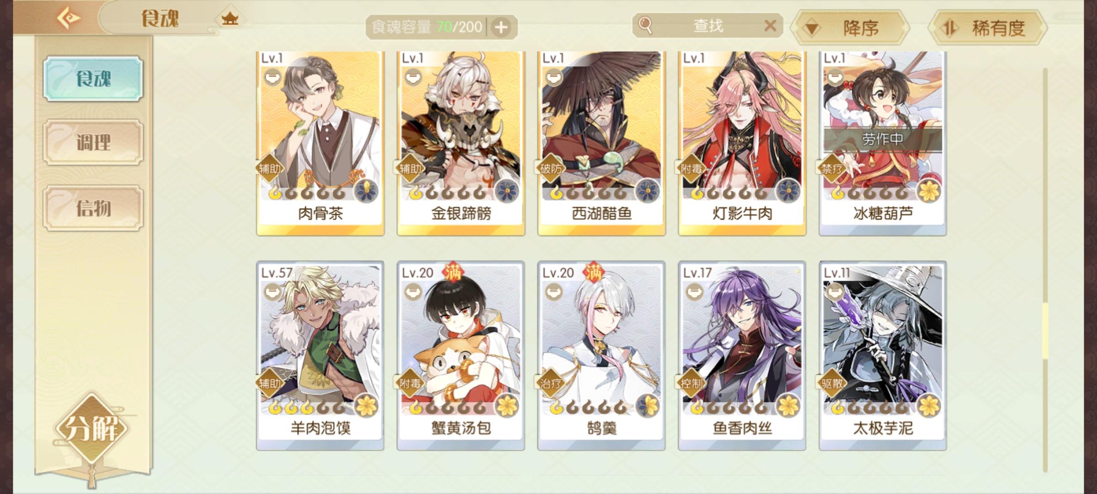Viewport: 1097px width, 494px height.
Task: Click the 控制 badge on 鱼香肉丝 card
Action: point(691,383)
